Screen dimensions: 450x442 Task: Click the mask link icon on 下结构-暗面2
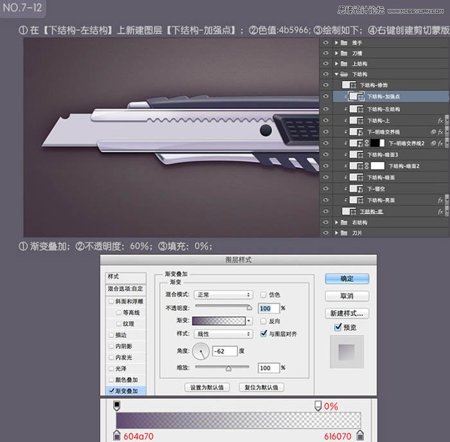point(366,166)
